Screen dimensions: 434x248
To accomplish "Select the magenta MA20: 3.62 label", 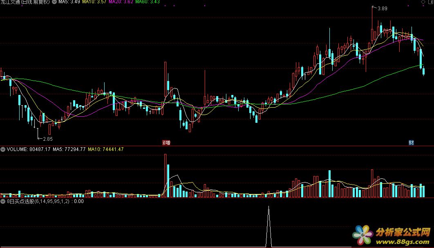I will (121, 2).
